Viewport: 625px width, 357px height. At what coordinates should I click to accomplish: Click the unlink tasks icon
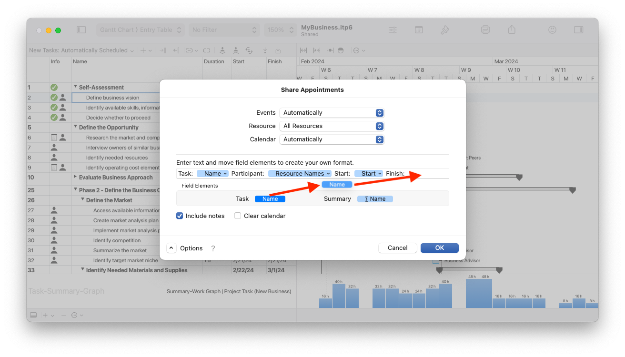(x=207, y=50)
